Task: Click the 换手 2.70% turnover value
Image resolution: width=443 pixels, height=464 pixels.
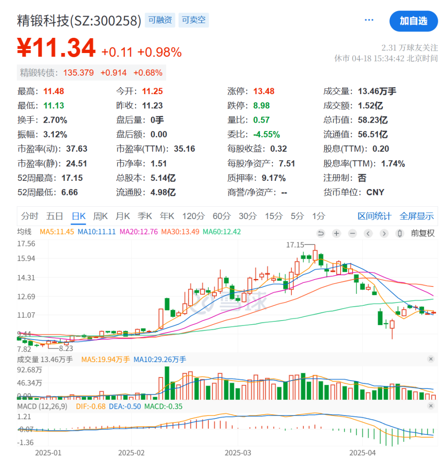Action: (x=55, y=120)
